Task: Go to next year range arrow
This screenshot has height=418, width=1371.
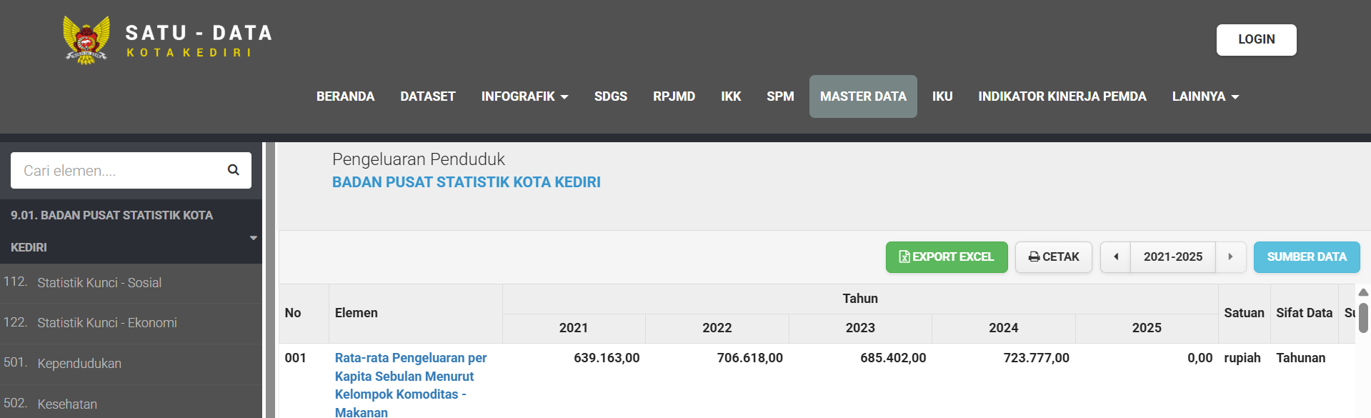Action: coord(1230,257)
